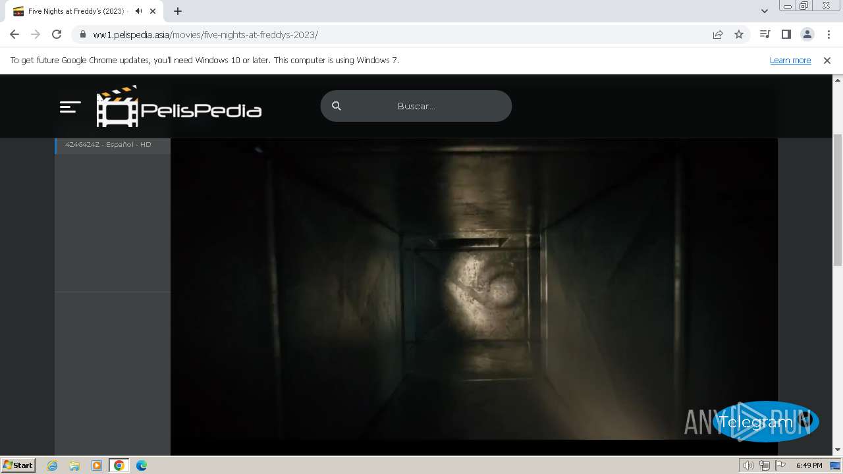The height and width of the screenshot is (474, 843).
Task: Mute the Five Nights at Freddy's tab
Action: [138, 11]
